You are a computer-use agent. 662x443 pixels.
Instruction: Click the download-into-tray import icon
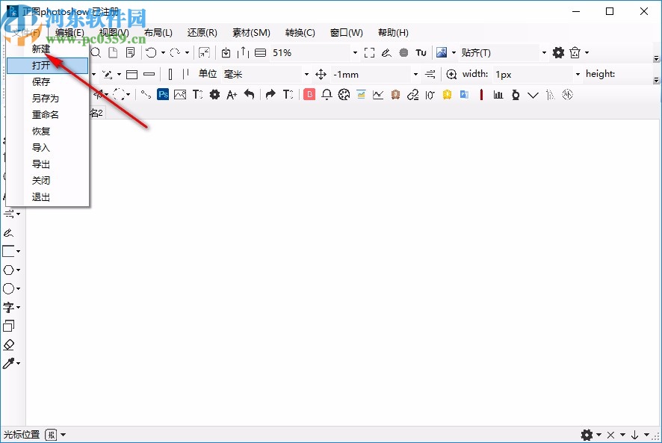click(x=226, y=53)
